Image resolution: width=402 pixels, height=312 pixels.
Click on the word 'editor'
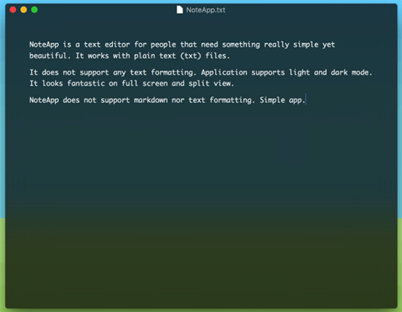[117, 45]
